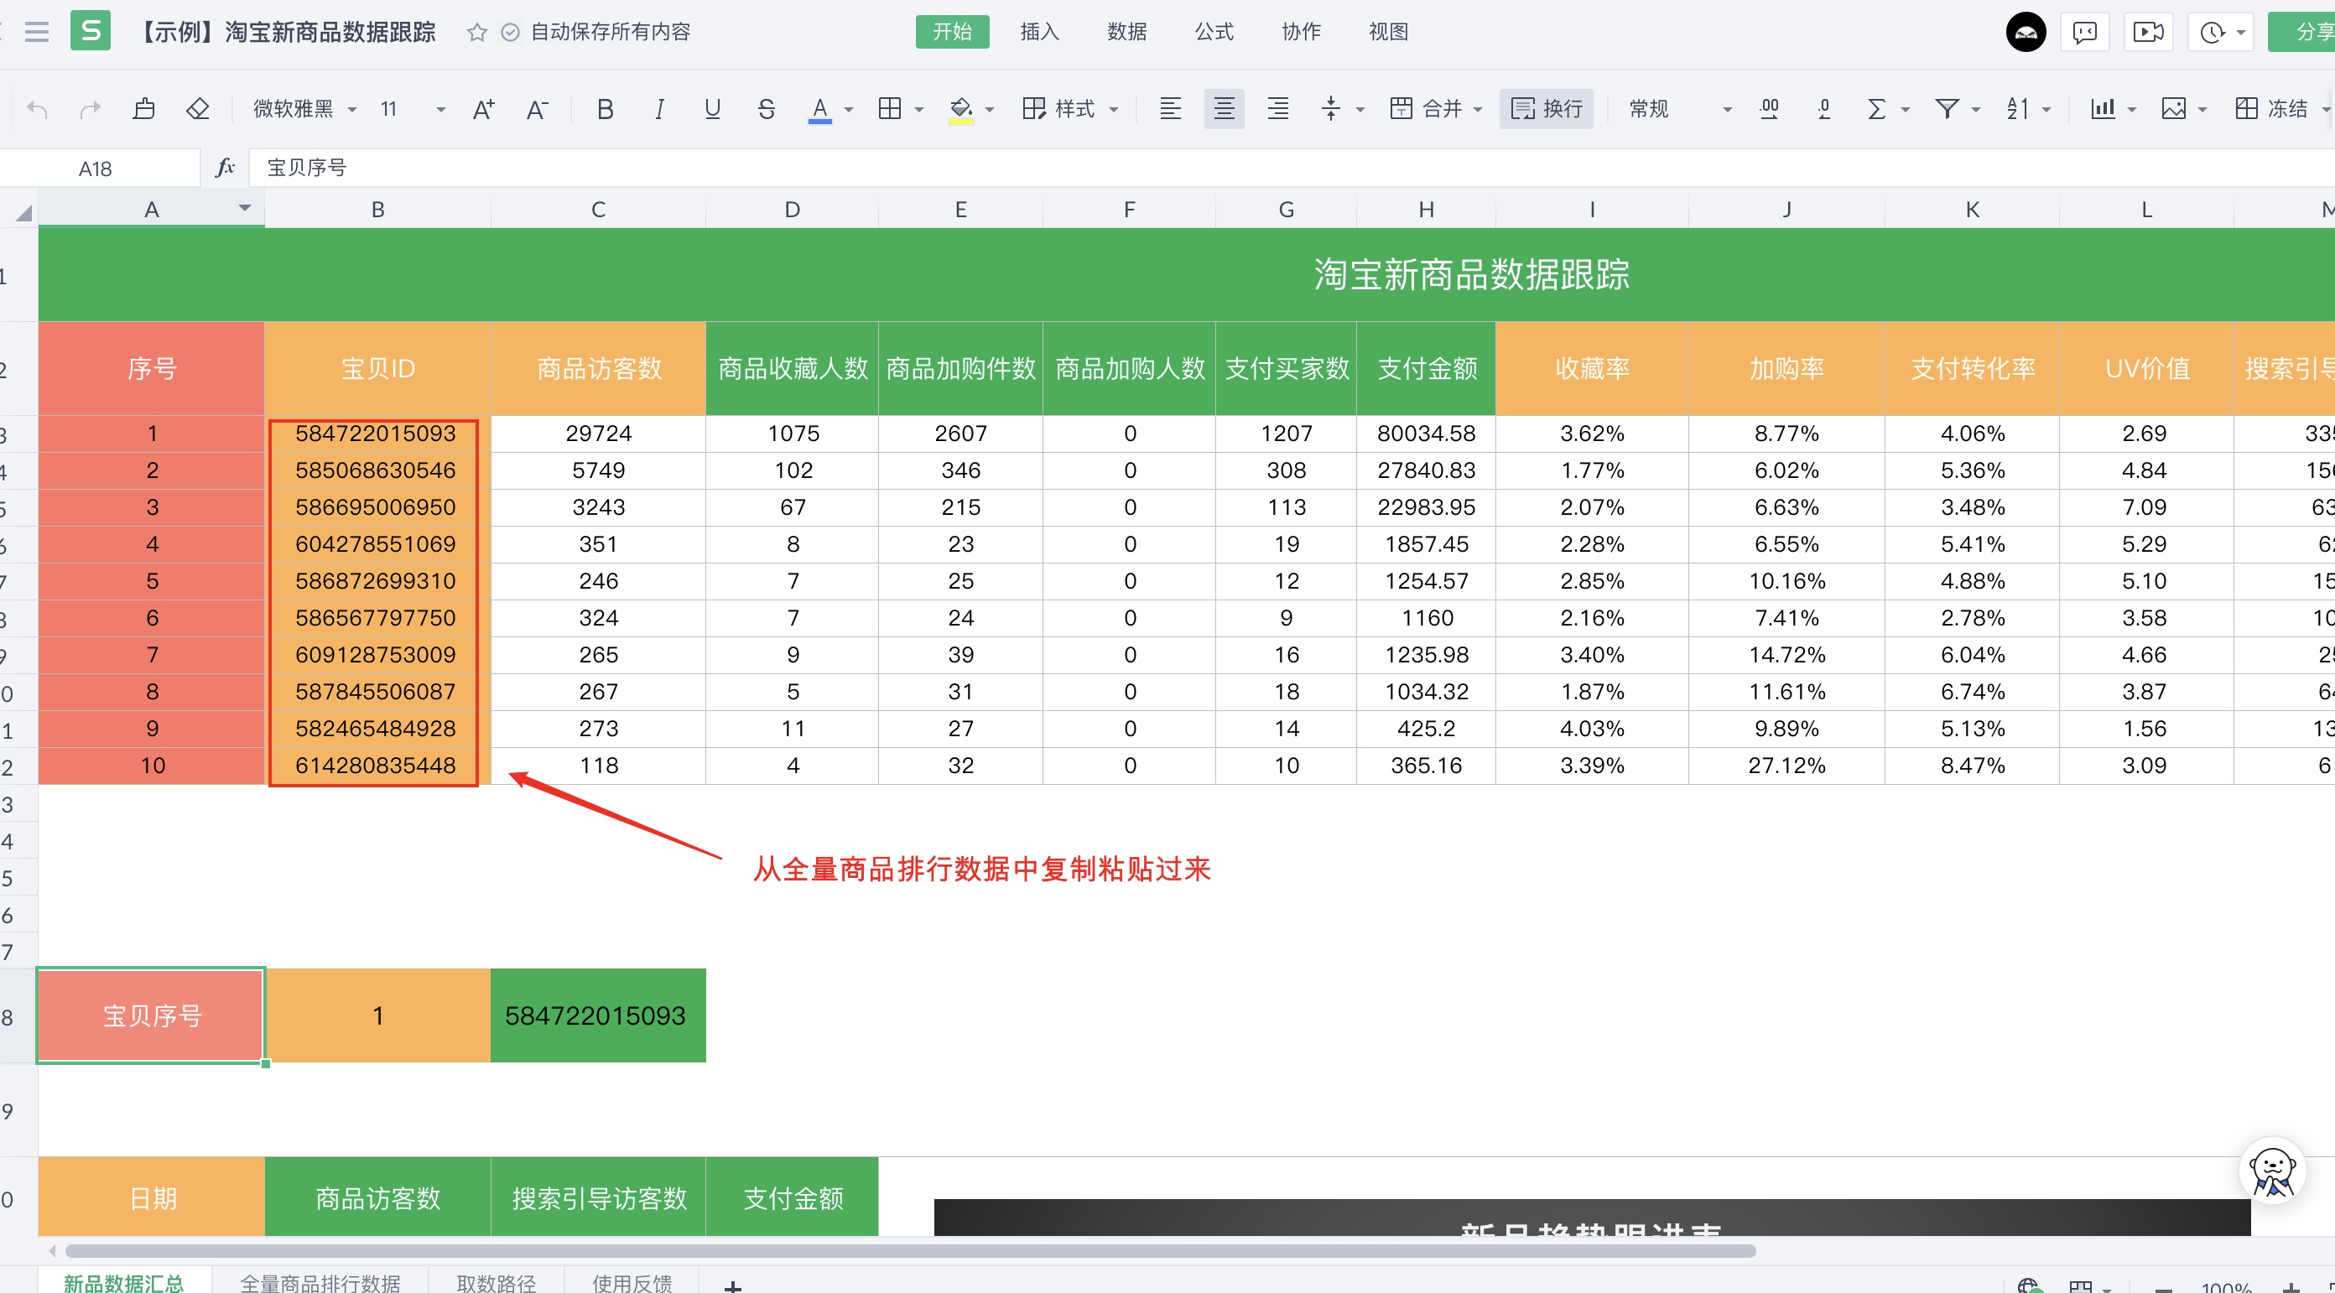Select the format painter tool
The width and height of the screenshot is (2335, 1293).
tap(143, 110)
